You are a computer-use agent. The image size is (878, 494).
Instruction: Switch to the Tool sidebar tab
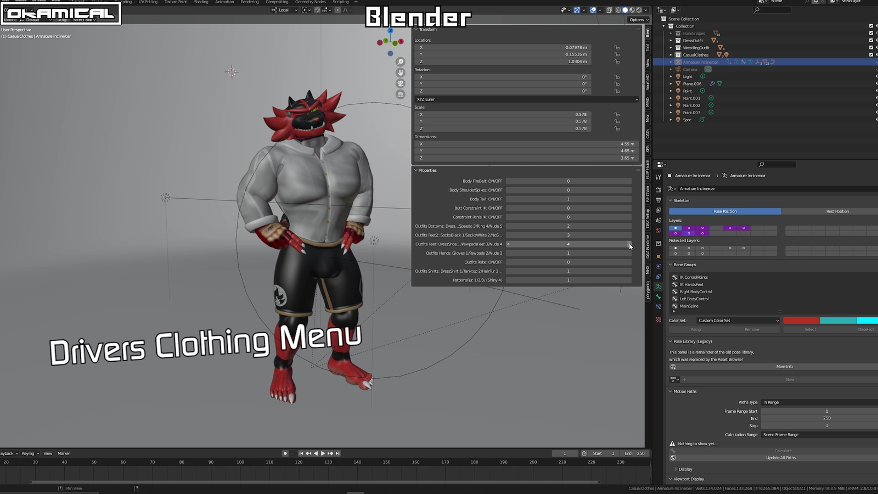tap(648, 48)
